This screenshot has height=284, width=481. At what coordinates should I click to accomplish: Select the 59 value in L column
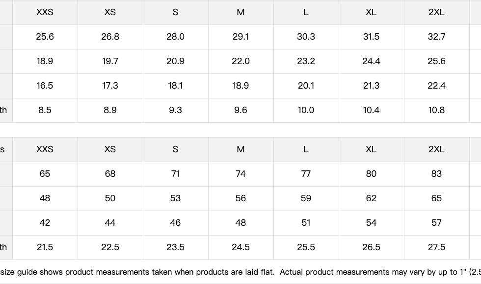coord(306,198)
